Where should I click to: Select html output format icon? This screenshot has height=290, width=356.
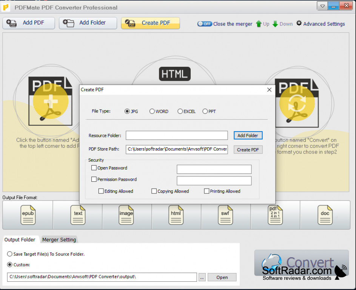(x=176, y=215)
